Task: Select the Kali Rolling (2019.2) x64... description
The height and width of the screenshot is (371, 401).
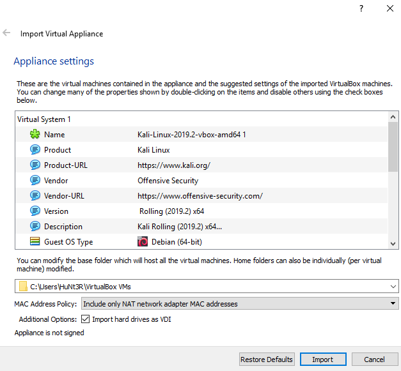Action: click(x=180, y=227)
